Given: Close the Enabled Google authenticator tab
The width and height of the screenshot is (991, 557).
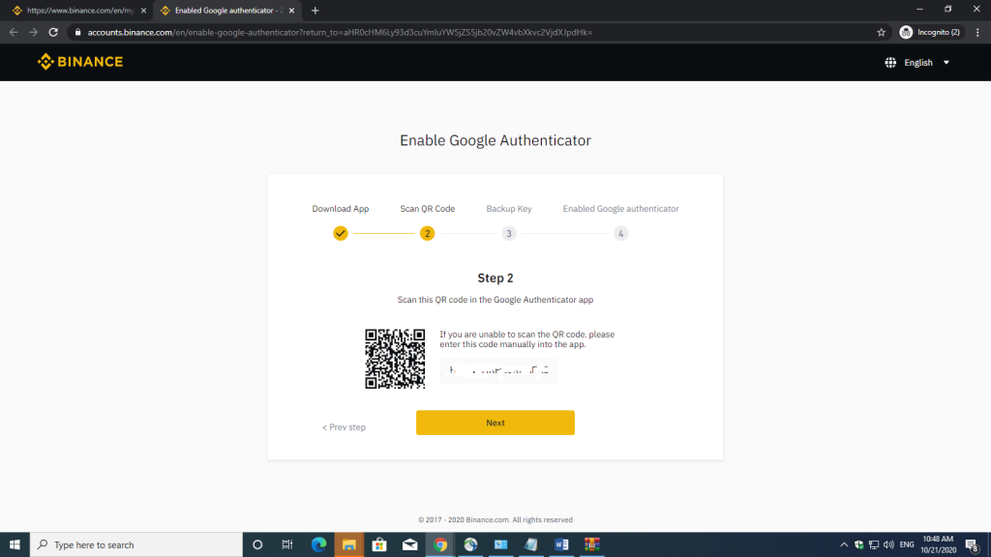Looking at the screenshot, I should pos(291,11).
